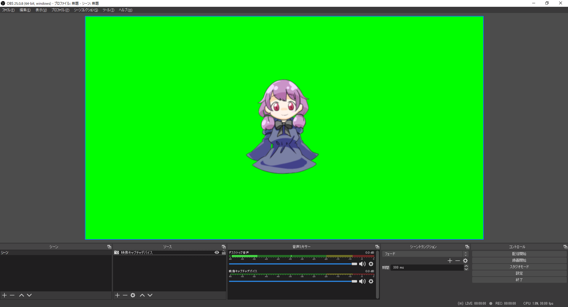
Task: Open プロファイル menu
Action: tap(60, 10)
